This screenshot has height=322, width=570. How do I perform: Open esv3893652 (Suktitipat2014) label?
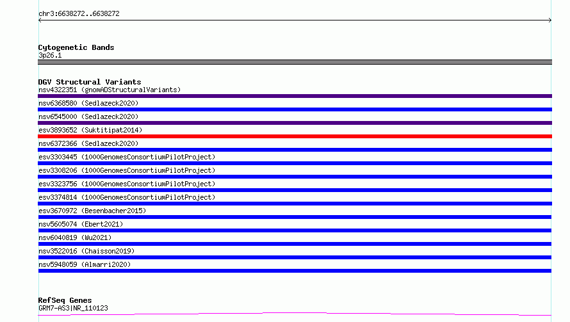(90, 130)
